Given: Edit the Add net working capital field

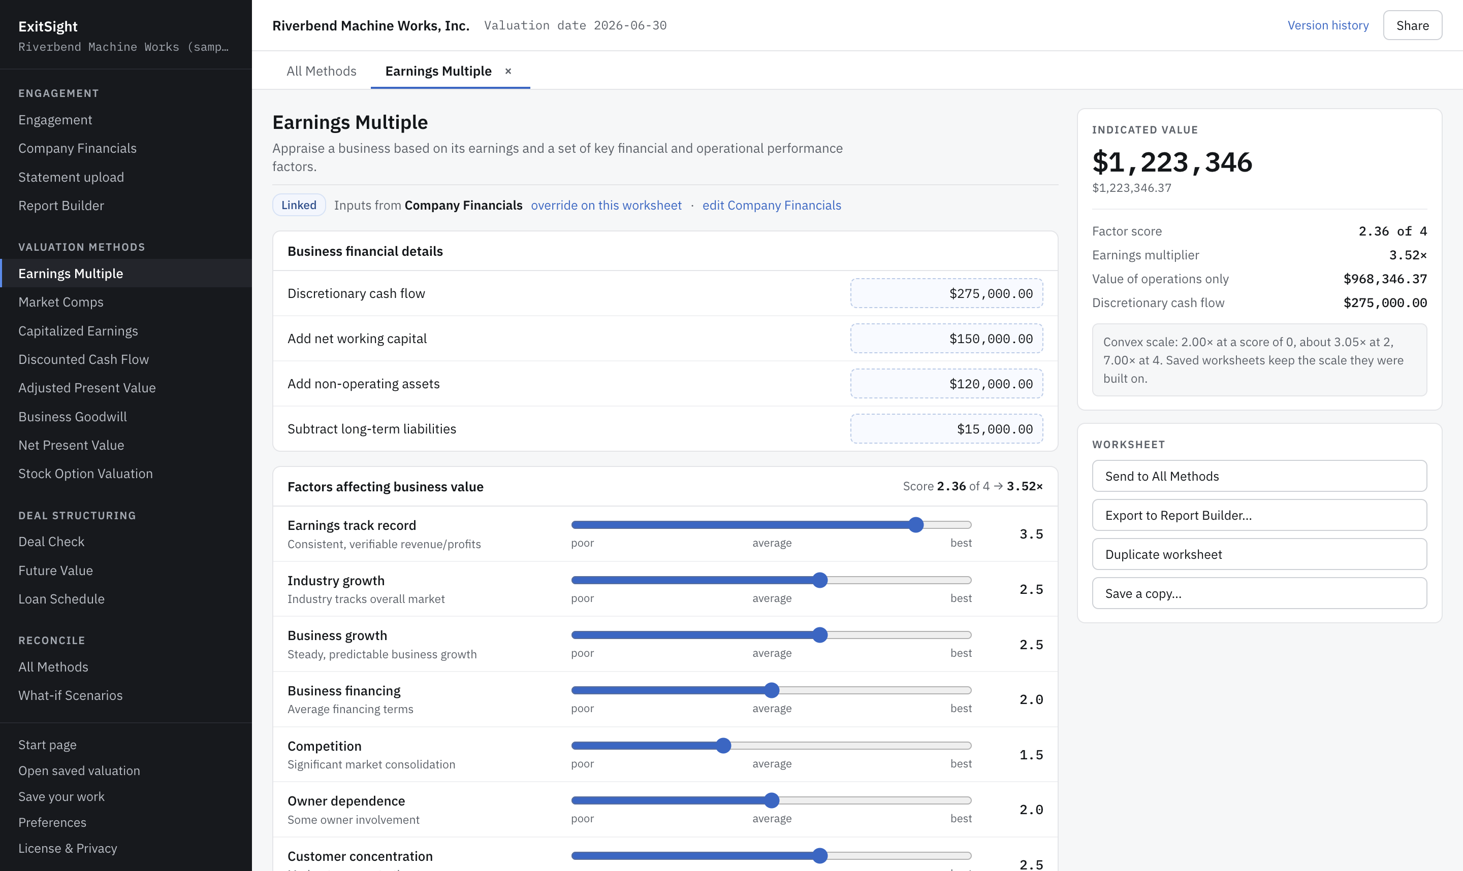Looking at the screenshot, I should (946, 338).
